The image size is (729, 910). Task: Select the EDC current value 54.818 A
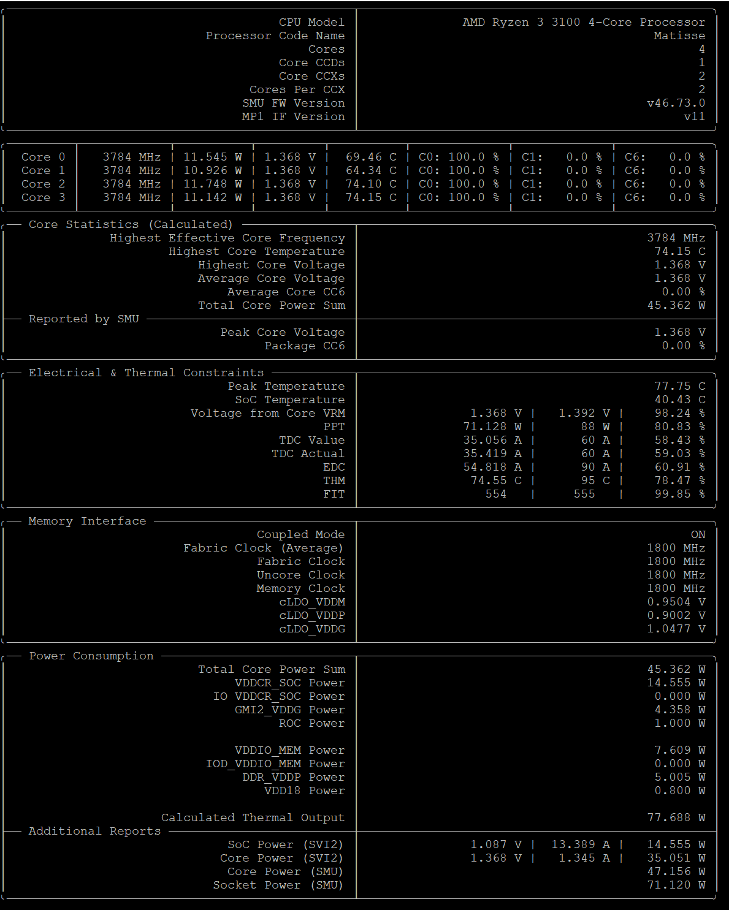click(x=492, y=467)
